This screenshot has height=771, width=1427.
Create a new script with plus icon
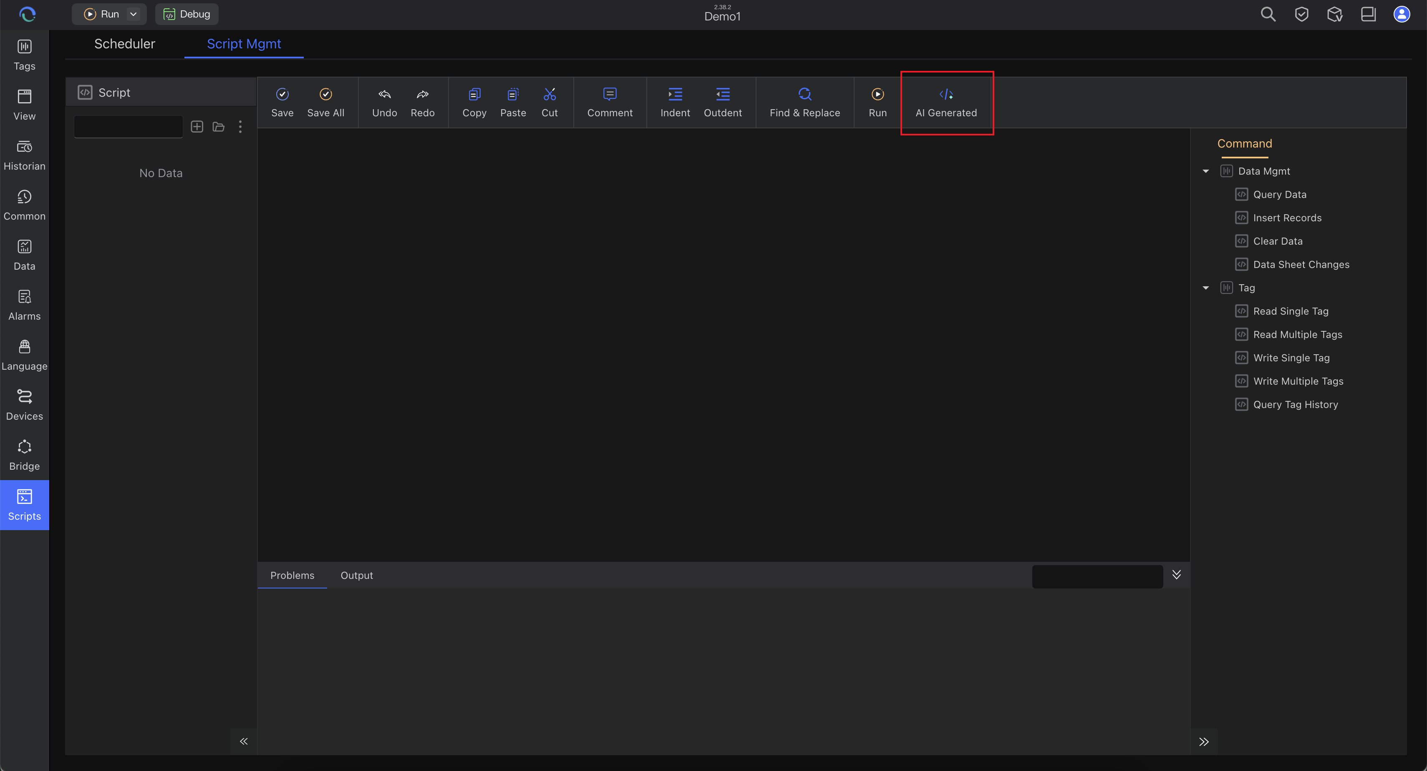point(197,127)
